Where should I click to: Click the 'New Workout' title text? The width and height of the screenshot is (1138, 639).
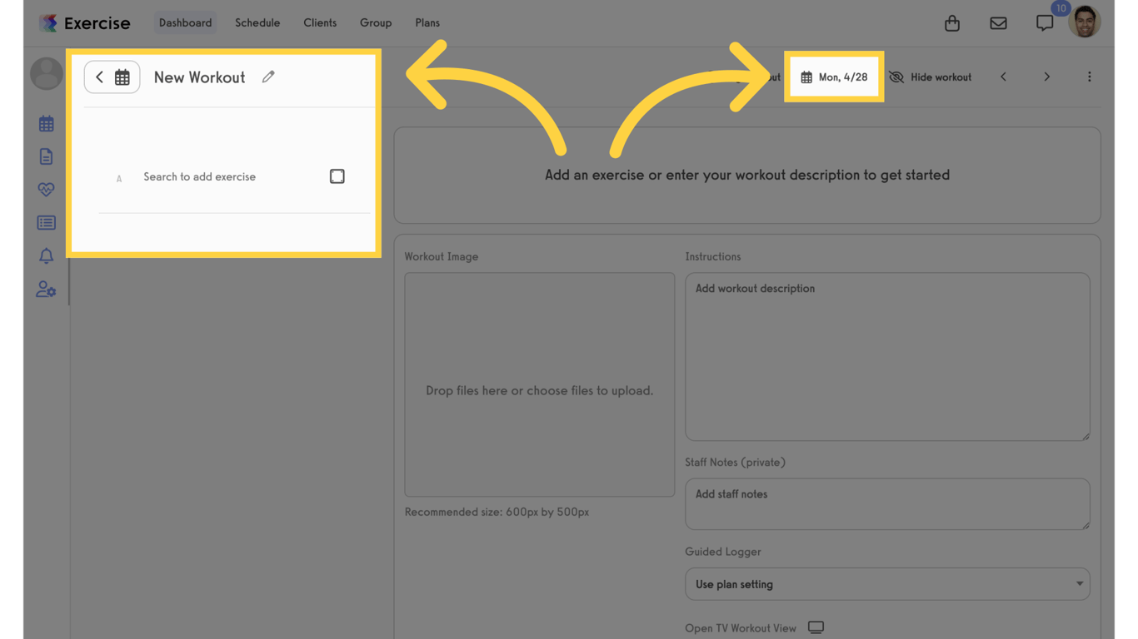(199, 77)
